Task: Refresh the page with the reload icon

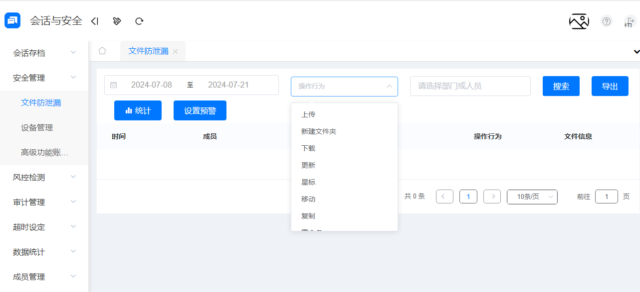Action: pos(139,21)
